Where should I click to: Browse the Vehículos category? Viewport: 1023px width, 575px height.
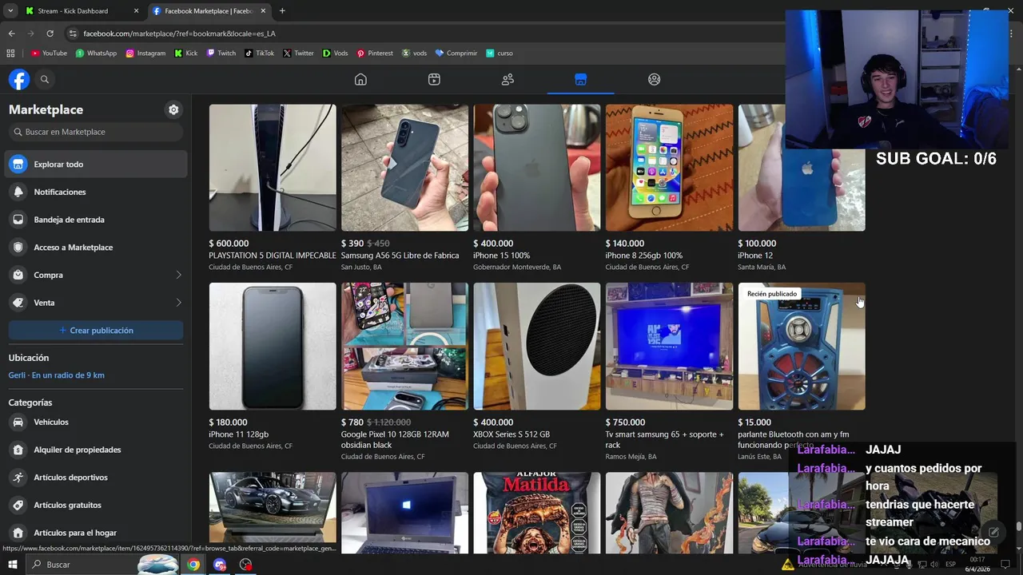click(x=96, y=422)
